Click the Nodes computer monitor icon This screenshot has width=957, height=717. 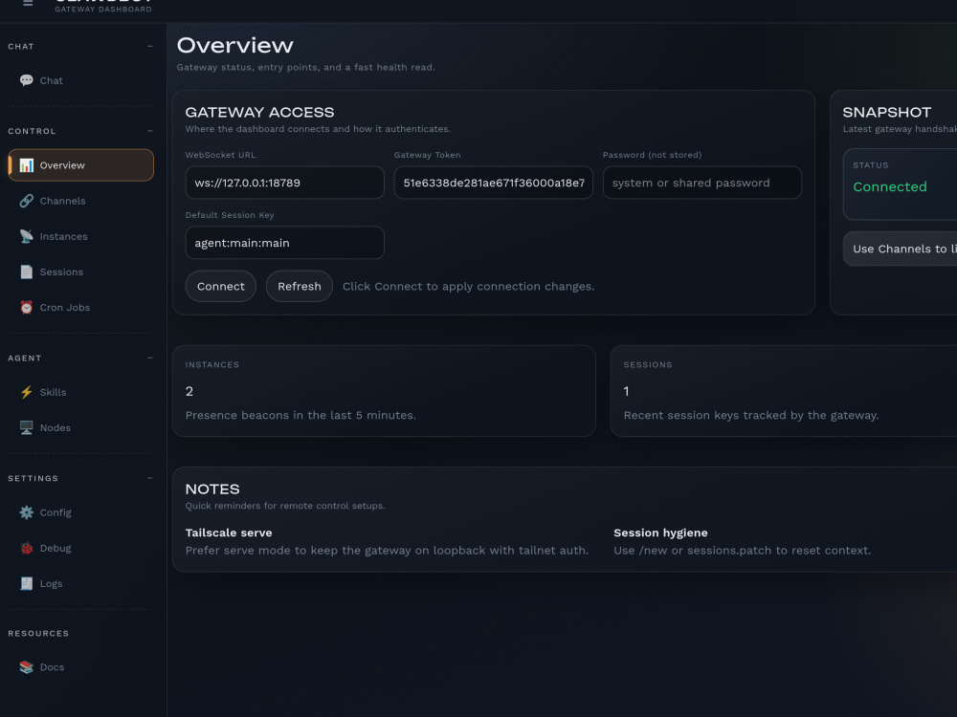[x=26, y=427]
